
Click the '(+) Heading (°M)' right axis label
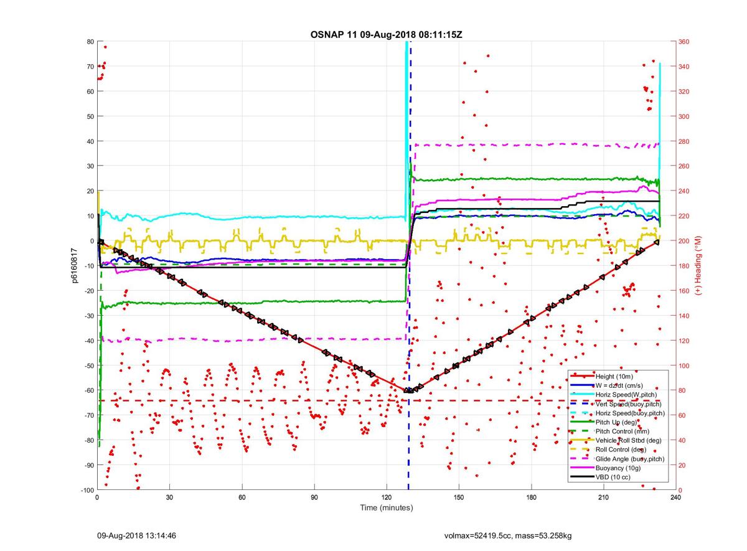[x=698, y=266]
